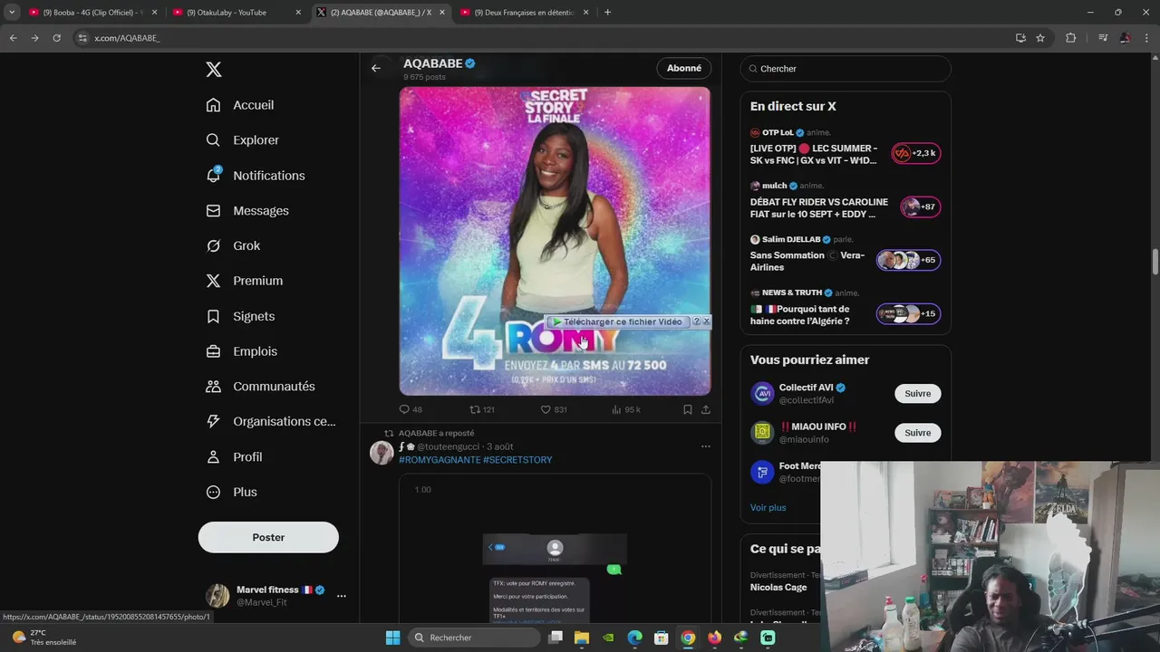Click the Poster button
The width and height of the screenshot is (1160, 652).
pos(268,537)
